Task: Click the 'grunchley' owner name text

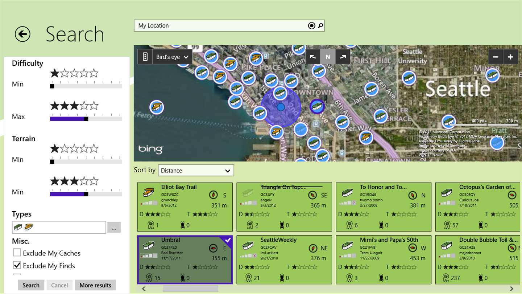Action: 170,200
